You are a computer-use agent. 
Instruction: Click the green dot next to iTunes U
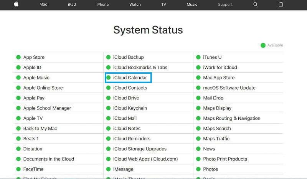pyautogui.click(x=198, y=57)
